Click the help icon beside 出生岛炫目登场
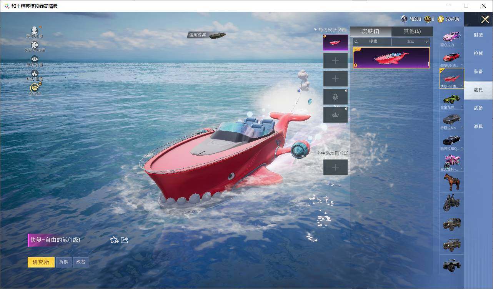The height and width of the screenshot is (289, 493). (311, 153)
